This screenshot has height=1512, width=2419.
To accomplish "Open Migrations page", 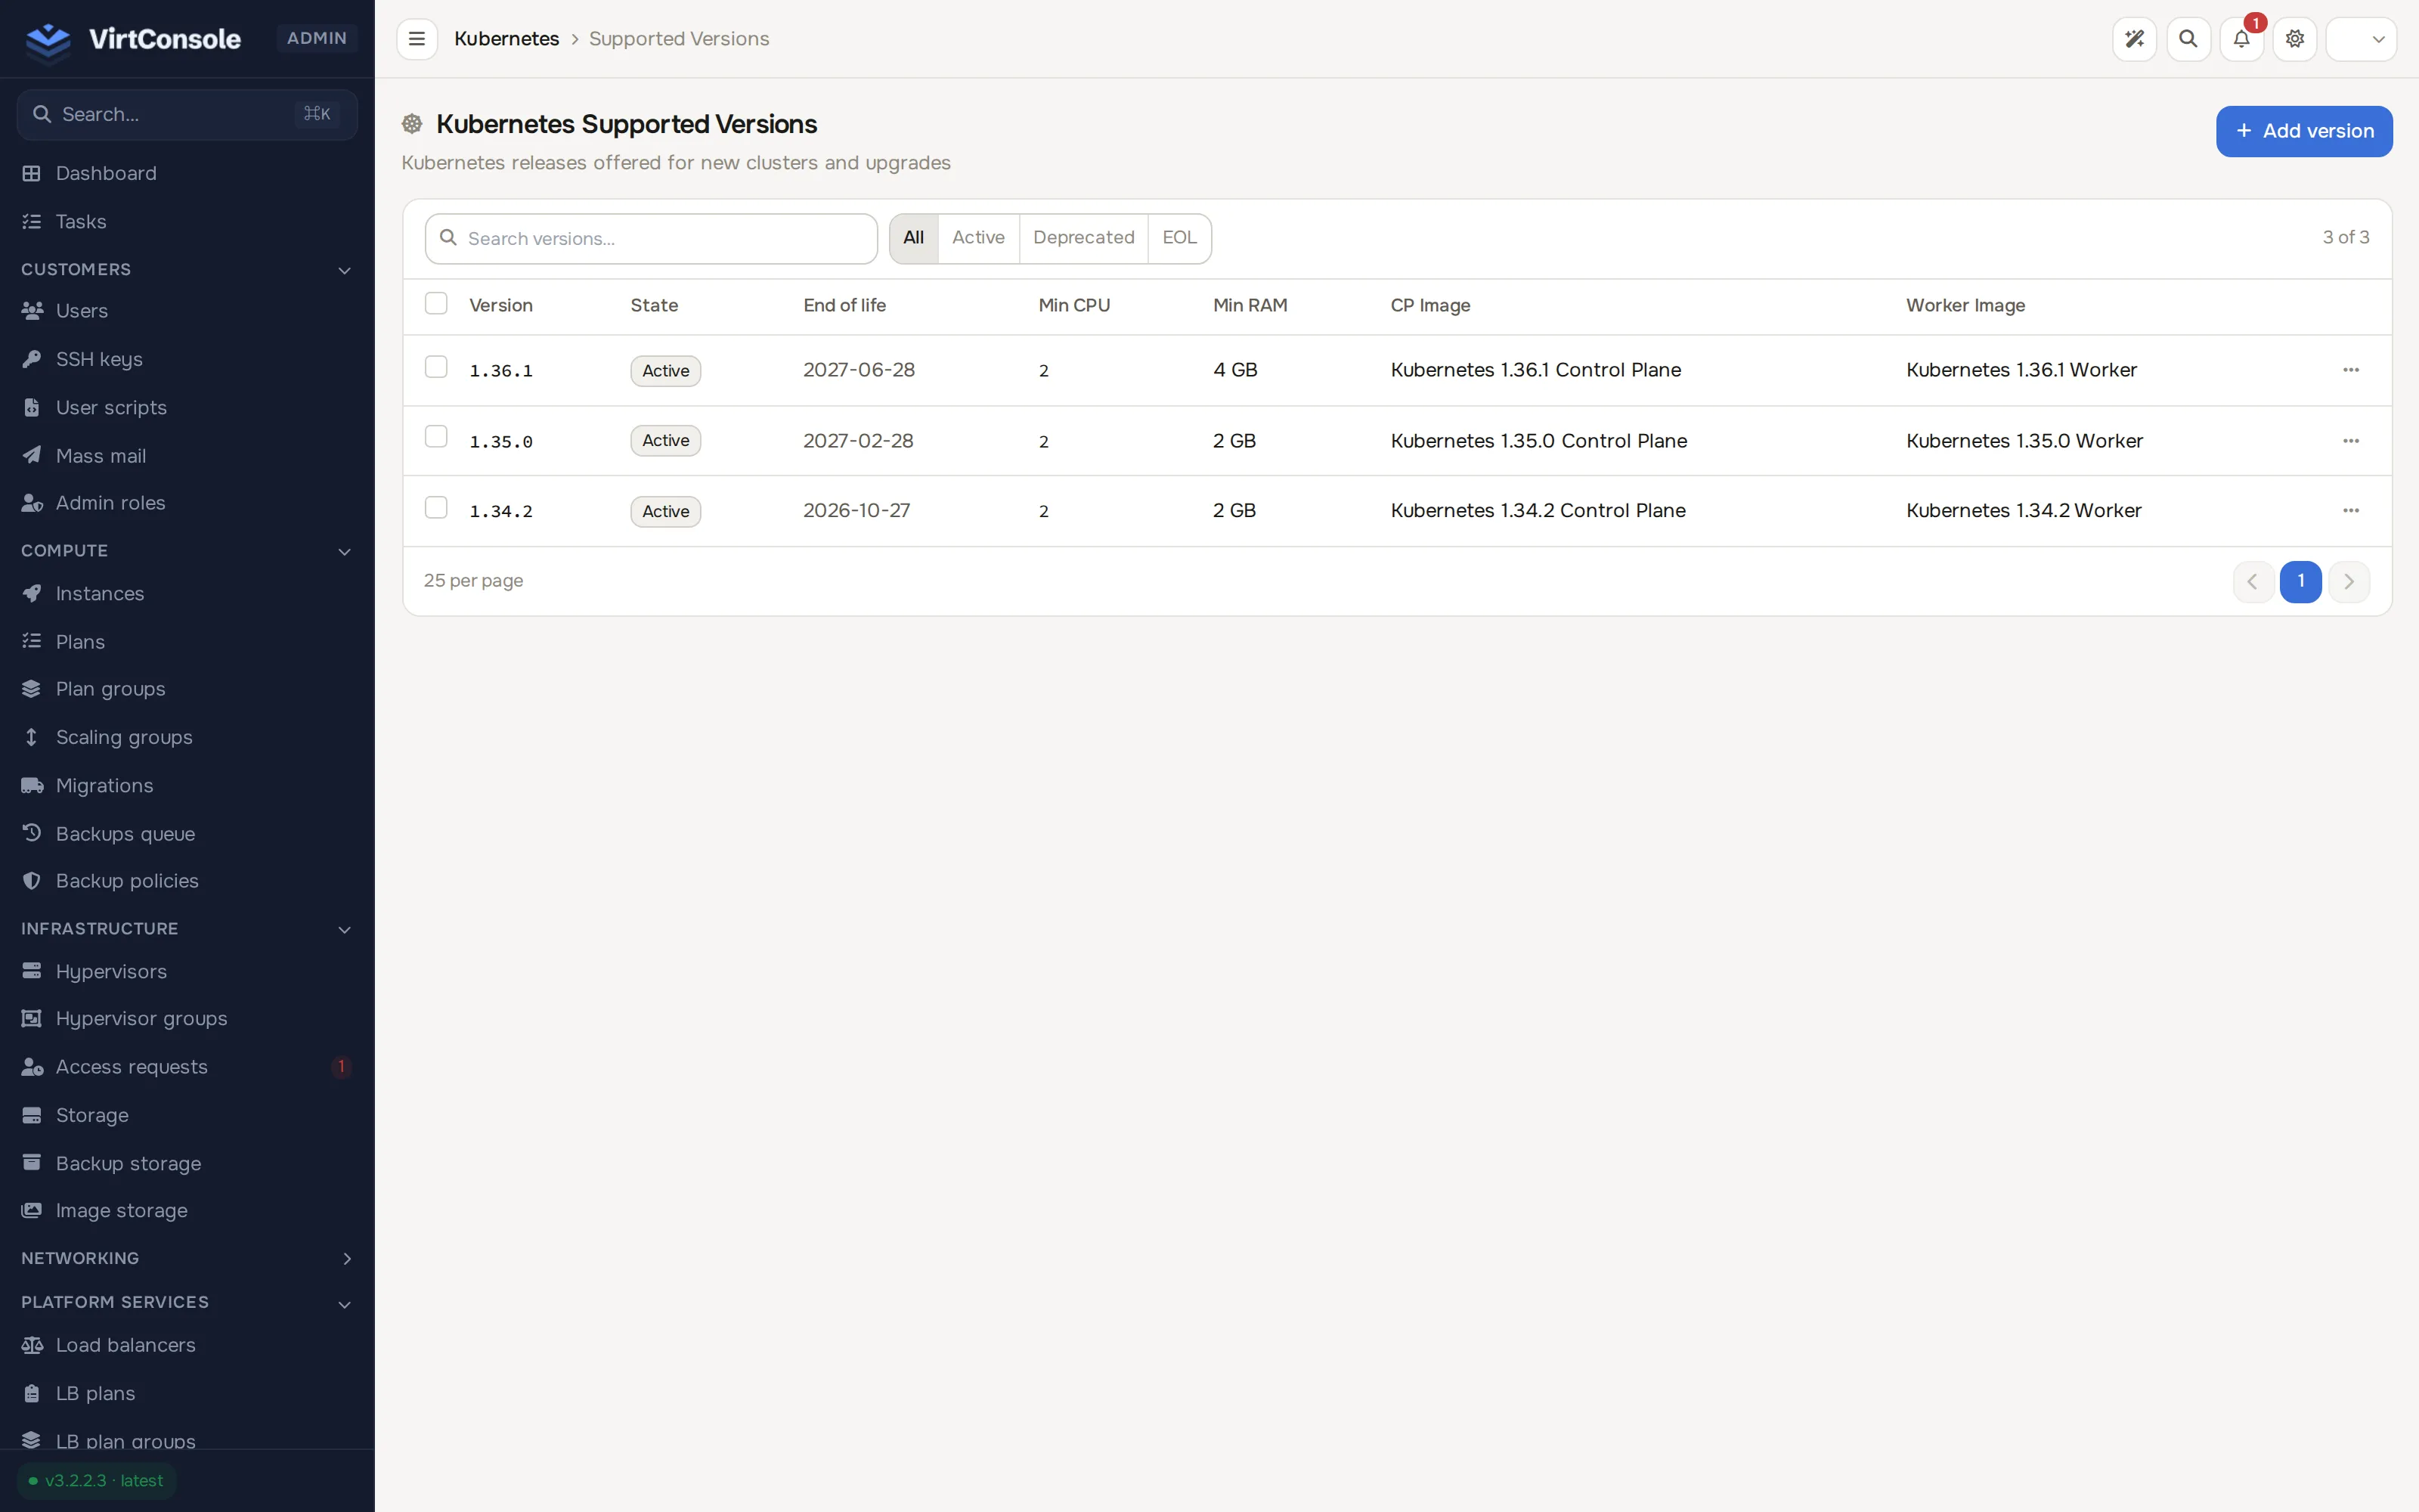I will point(187,786).
